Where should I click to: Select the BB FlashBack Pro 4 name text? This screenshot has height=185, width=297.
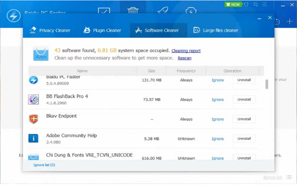[67, 97]
